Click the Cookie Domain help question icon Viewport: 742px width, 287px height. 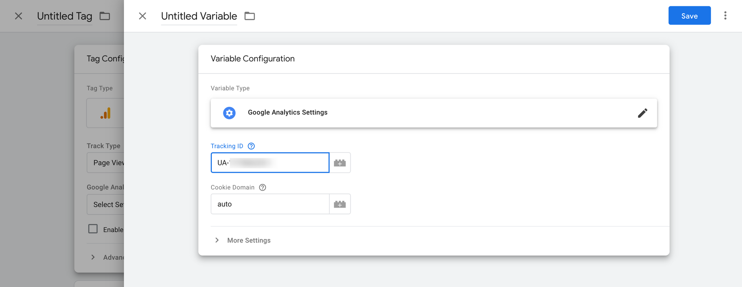(x=263, y=188)
